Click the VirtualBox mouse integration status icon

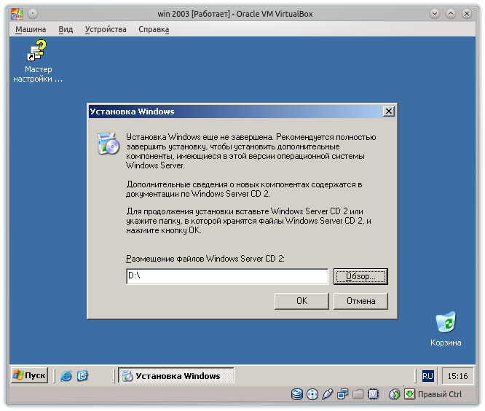coord(395,394)
